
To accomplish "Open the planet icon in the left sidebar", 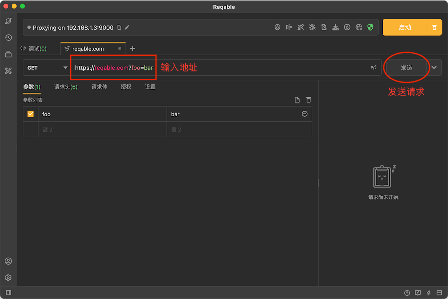I will coord(8,21).
